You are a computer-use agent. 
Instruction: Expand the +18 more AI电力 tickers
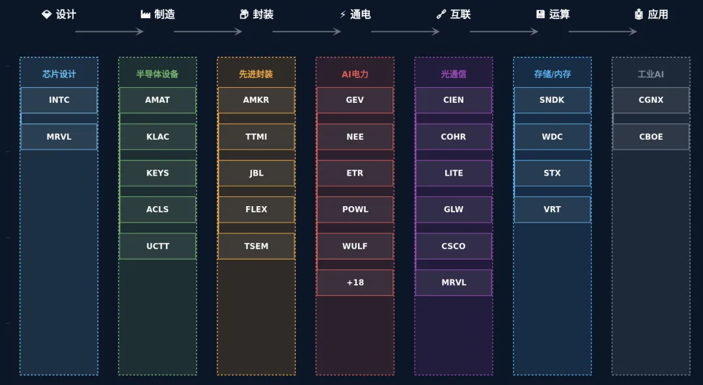(x=355, y=282)
